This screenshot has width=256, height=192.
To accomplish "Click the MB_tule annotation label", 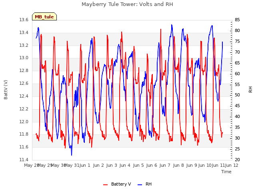I will pyautogui.click(x=44, y=17).
